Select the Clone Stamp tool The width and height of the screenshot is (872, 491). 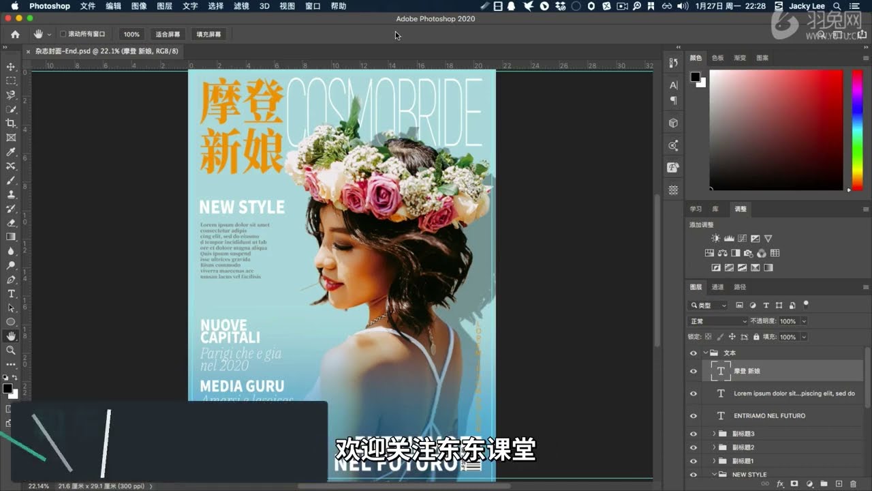click(11, 194)
